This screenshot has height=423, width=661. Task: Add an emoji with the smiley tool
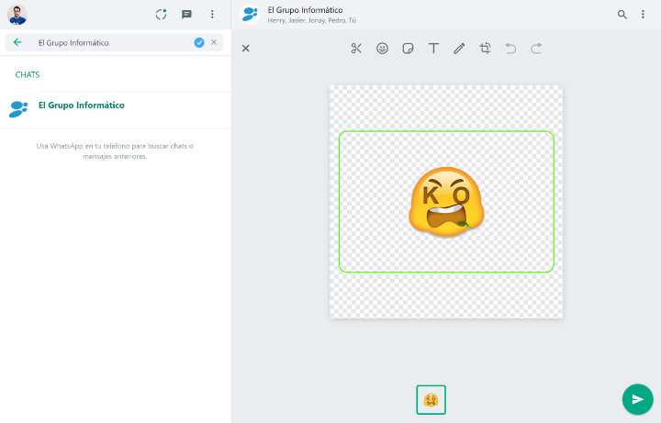382,49
